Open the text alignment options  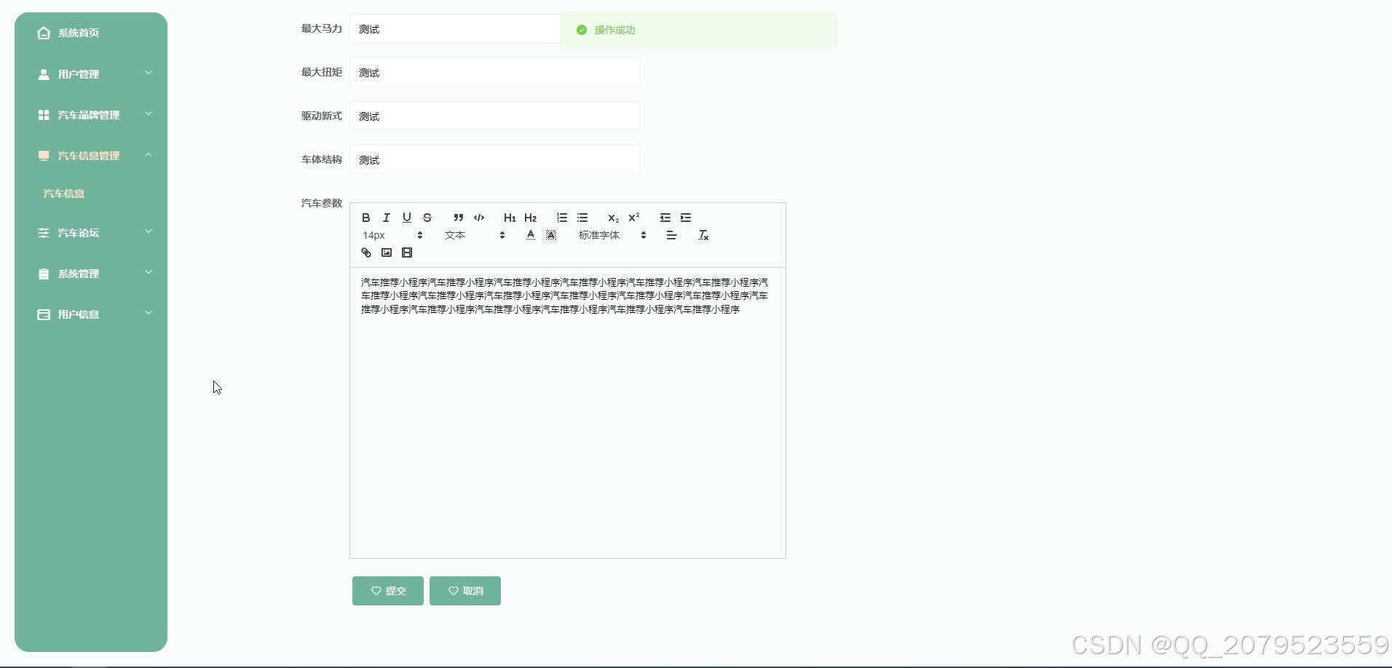671,235
